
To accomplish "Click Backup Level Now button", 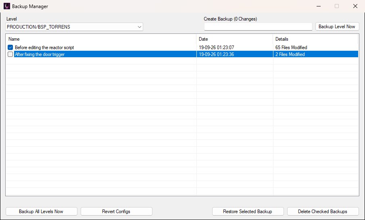I will (337, 27).
